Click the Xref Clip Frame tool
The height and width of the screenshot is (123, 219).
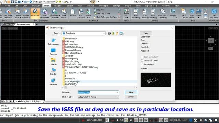(102, 13)
